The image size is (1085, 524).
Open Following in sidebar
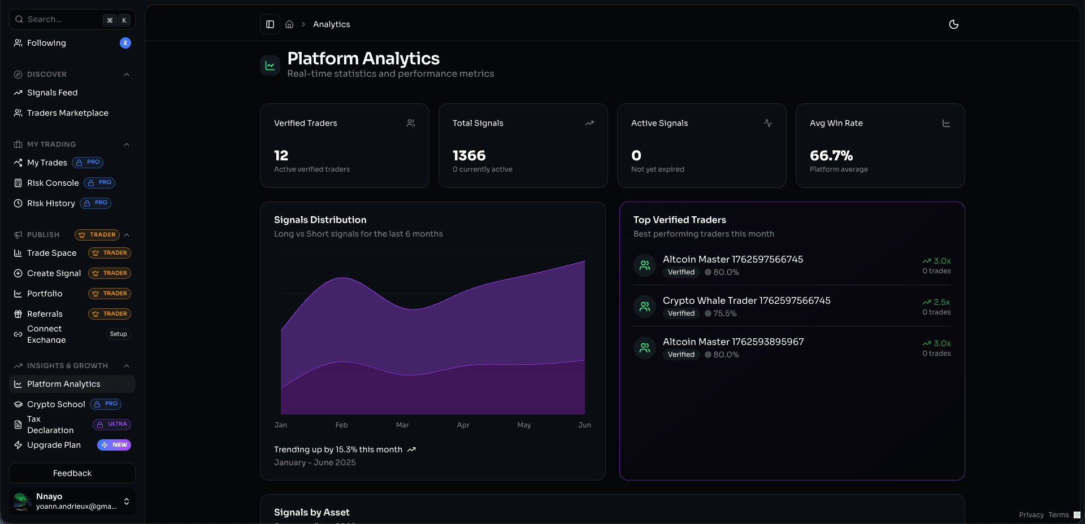72,43
